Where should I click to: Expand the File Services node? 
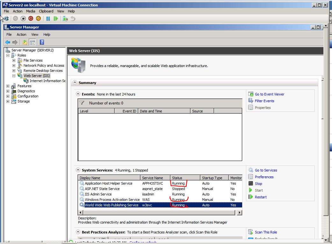point(14,60)
